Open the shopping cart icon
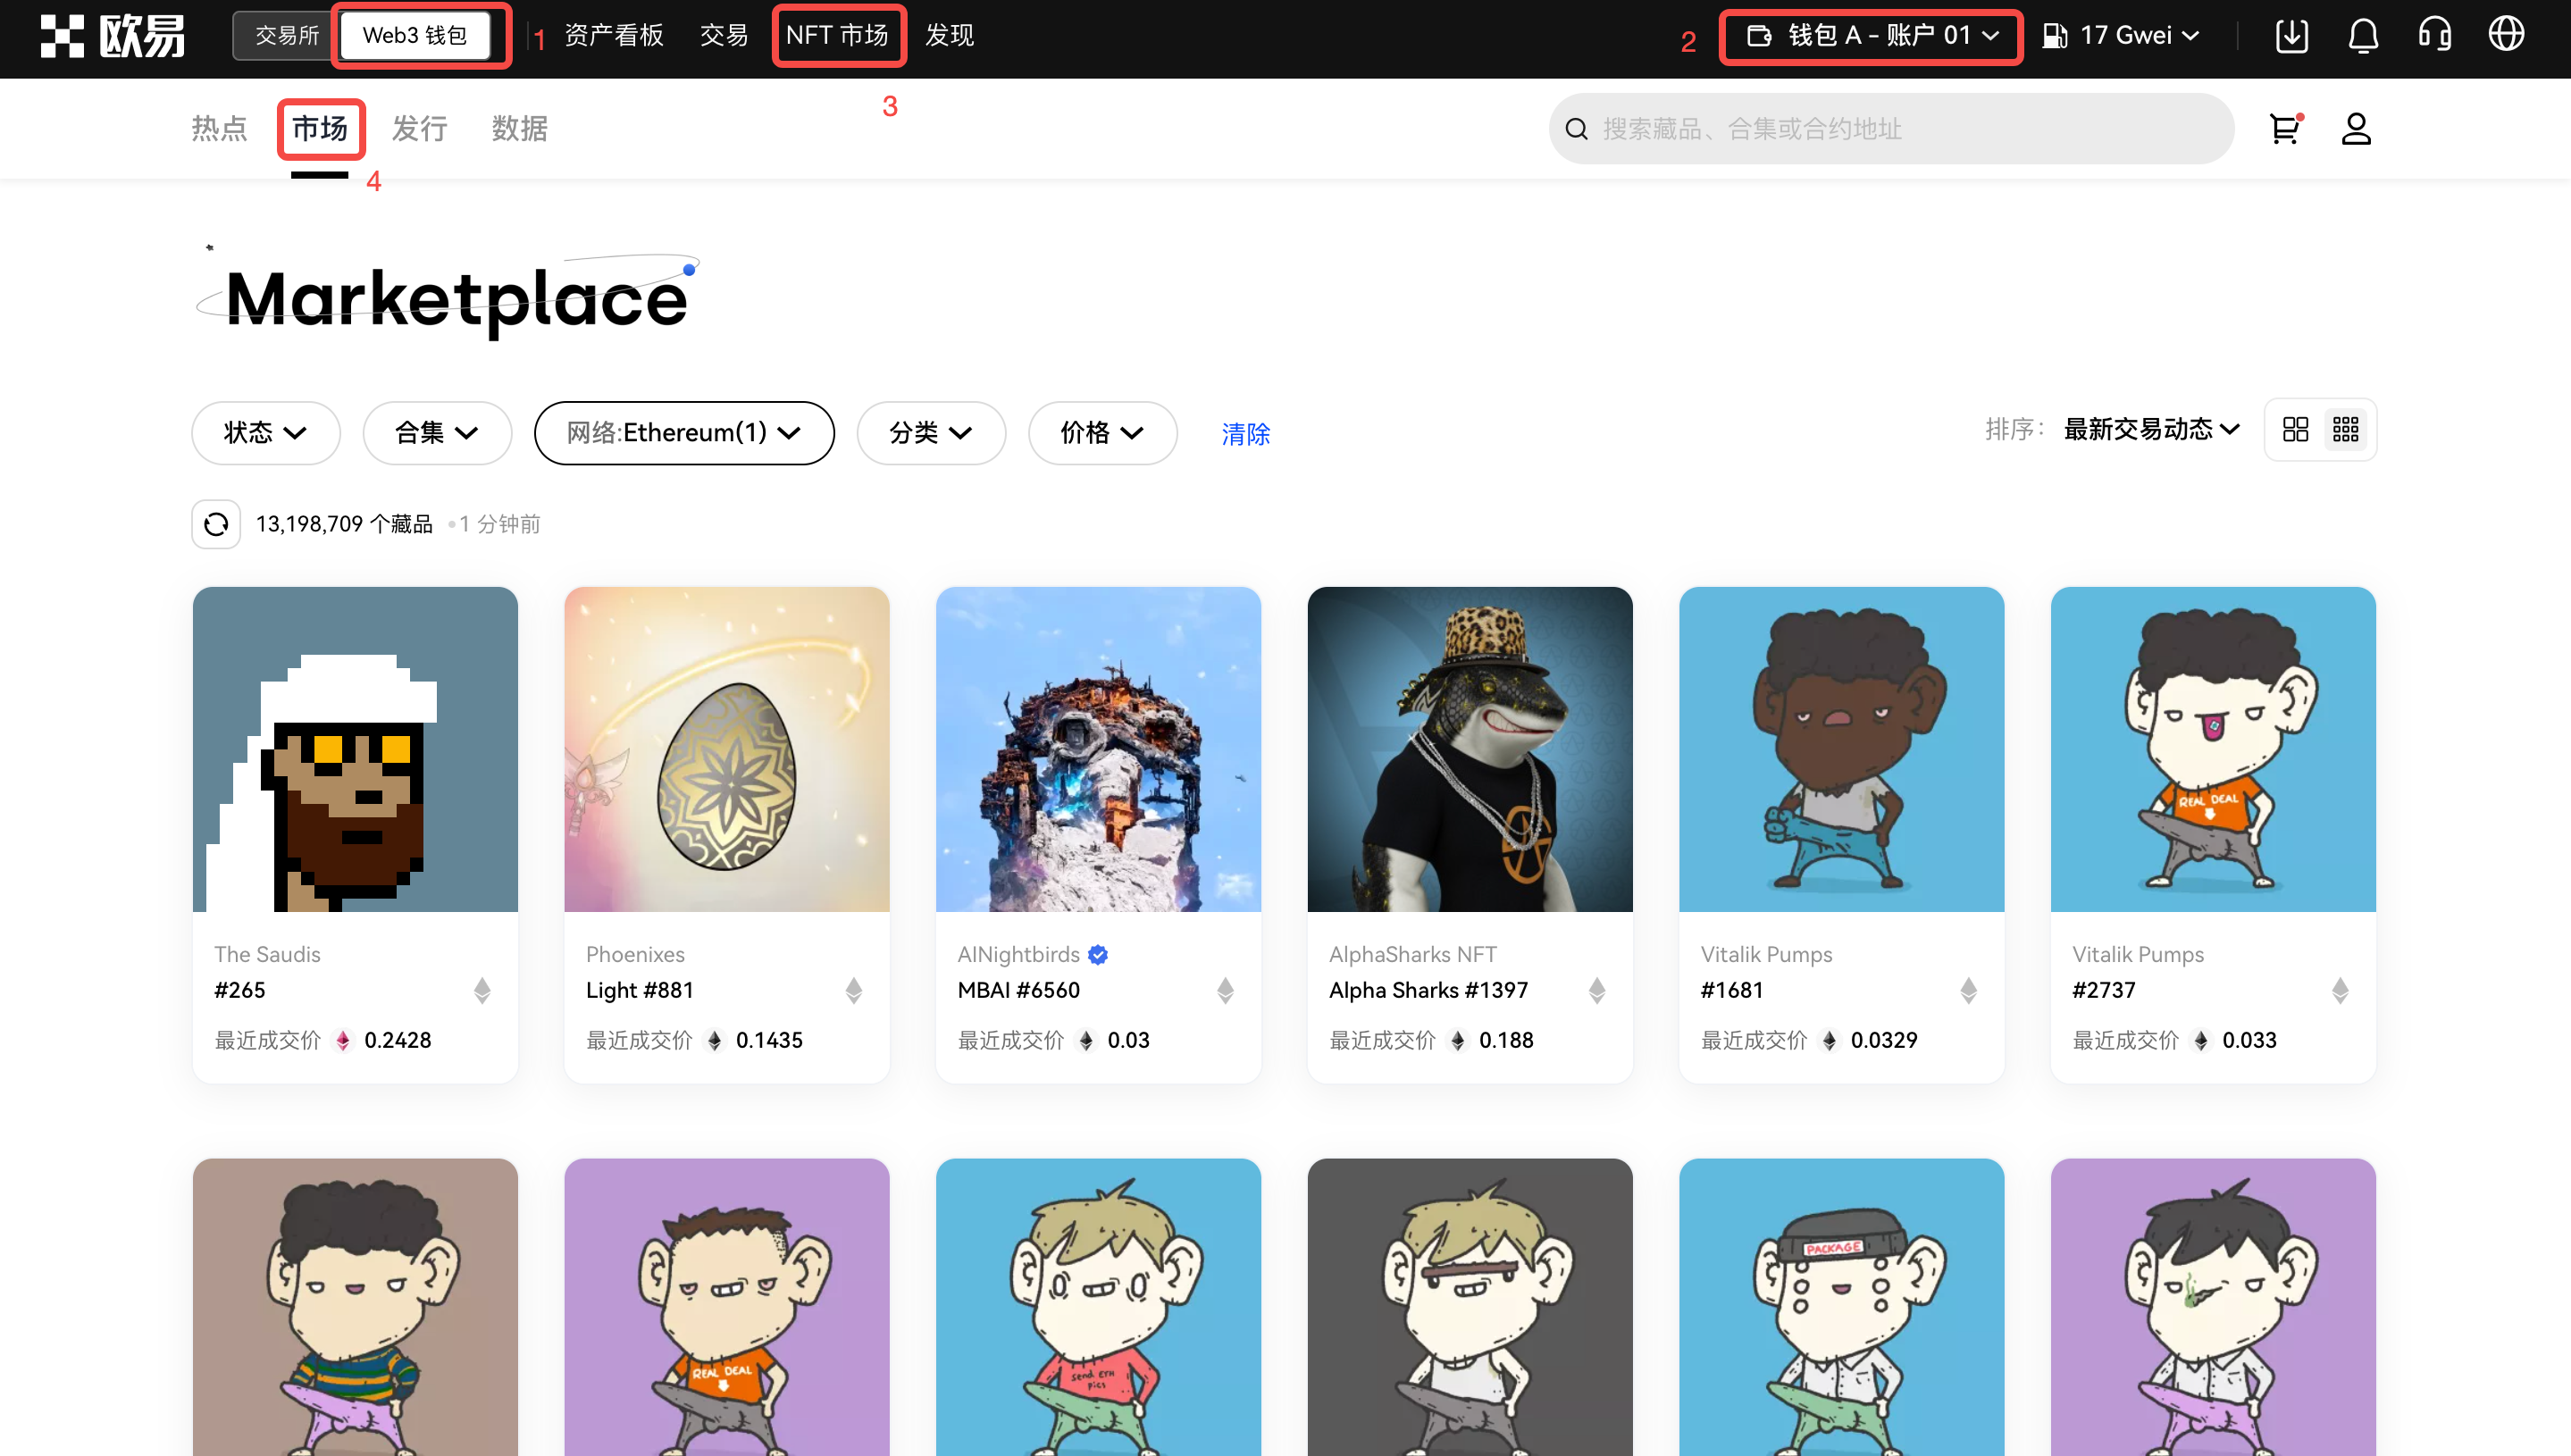This screenshot has width=2571, height=1456. 2284,128
